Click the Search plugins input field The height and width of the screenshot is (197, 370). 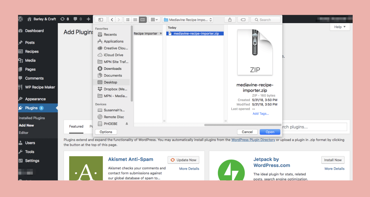tap(314, 127)
